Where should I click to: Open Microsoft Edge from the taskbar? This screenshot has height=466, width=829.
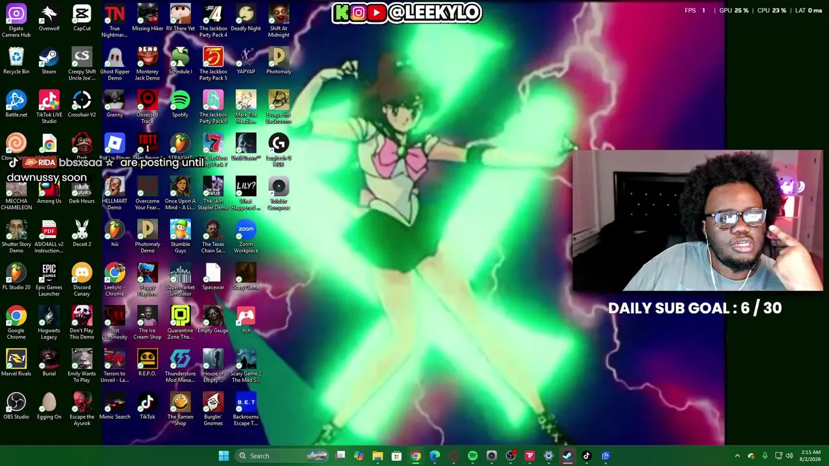[x=435, y=456]
